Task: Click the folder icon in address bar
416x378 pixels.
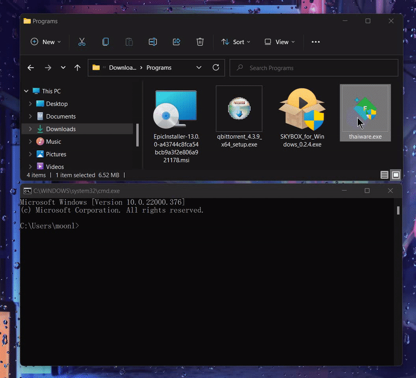Action: point(96,68)
